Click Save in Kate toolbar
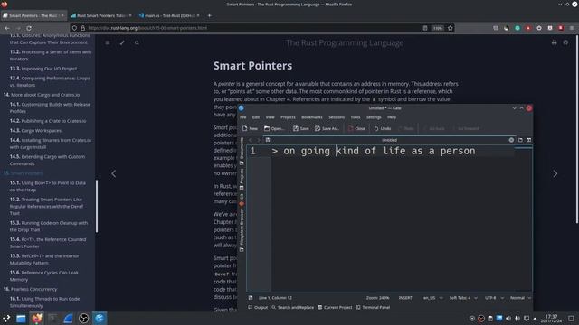Viewport: 579px width, 325px height. [301, 128]
